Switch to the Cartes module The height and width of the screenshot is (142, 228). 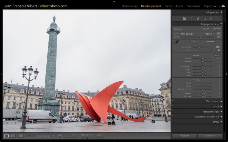pyautogui.click(x=169, y=6)
